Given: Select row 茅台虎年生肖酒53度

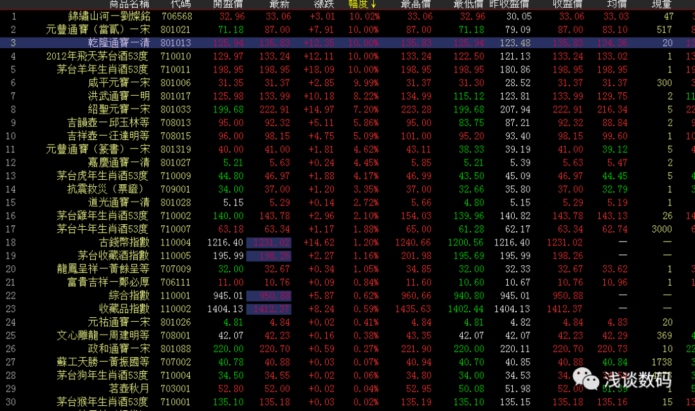Looking at the screenshot, I should pos(347,175).
